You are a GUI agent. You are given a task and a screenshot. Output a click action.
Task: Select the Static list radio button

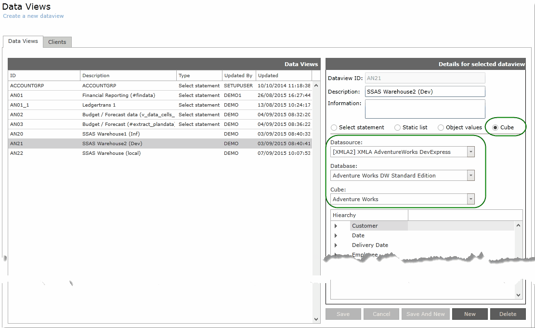(x=397, y=127)
